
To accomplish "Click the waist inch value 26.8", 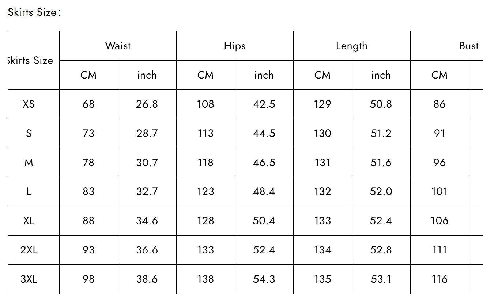I will [x=147, y=104].
